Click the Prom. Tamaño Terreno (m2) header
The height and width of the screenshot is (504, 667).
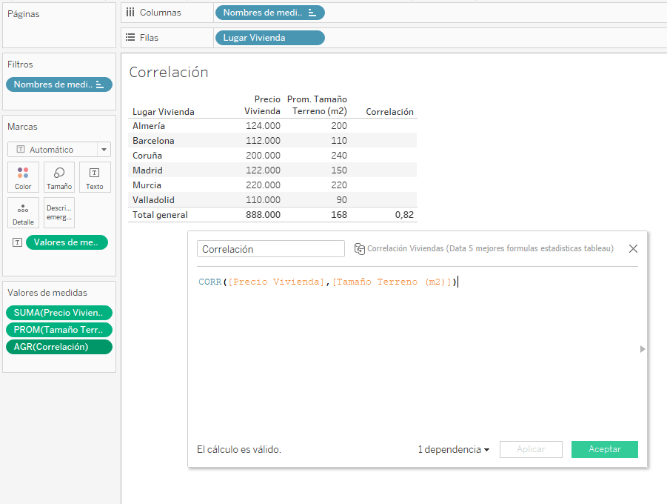[317, 105]
